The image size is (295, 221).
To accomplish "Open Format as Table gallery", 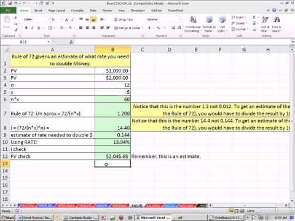I will click(x=209, y=24).
